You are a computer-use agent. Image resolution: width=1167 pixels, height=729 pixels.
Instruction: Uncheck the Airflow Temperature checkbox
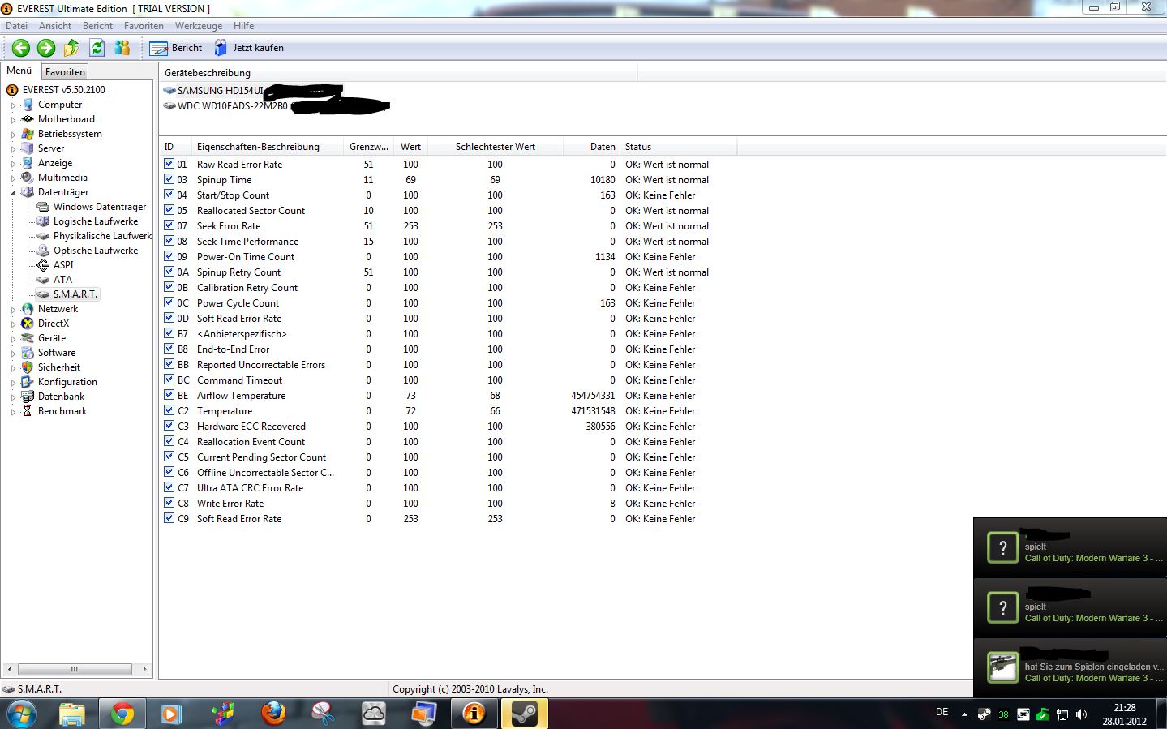coord(169,395)
